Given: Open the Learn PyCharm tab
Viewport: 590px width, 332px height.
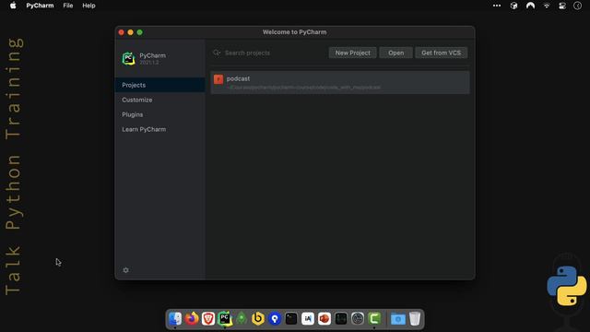Looking at the screenshot, I should point(159,129).
